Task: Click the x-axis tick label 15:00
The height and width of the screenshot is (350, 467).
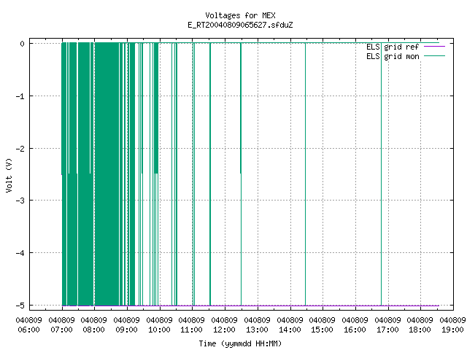Action: click(323, 330)
